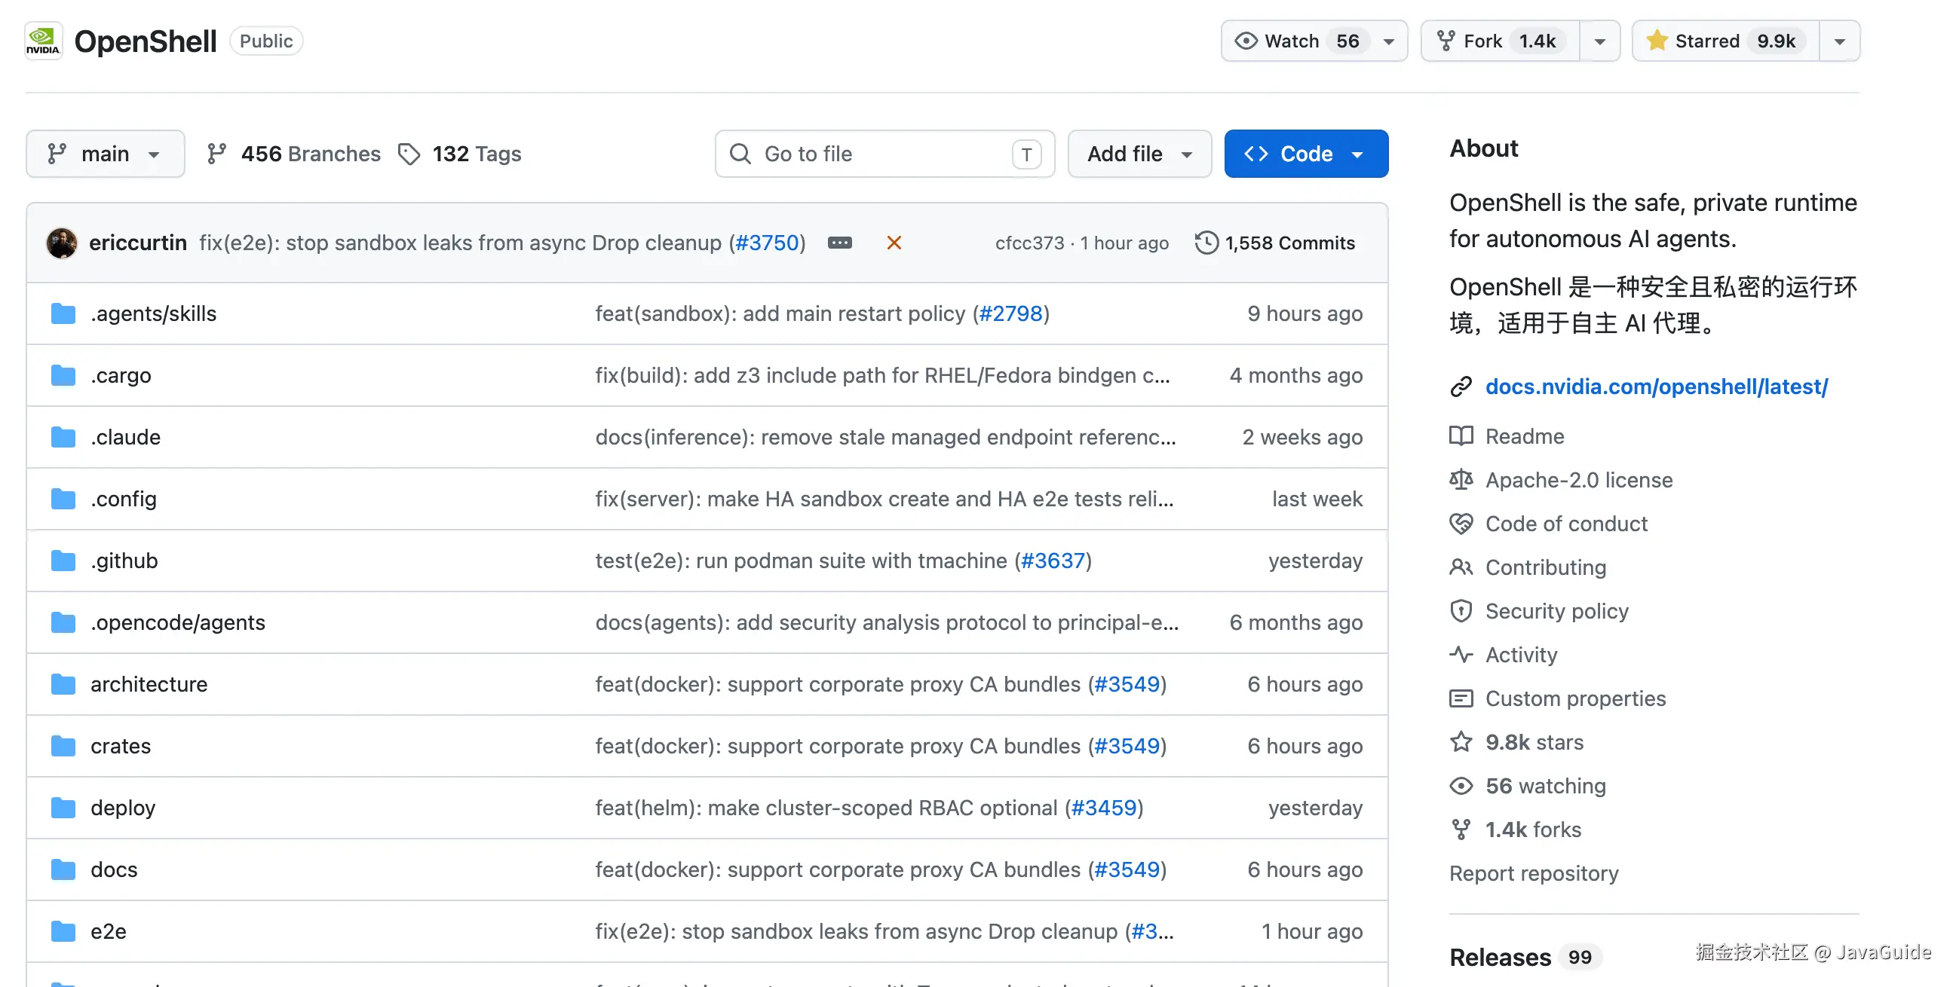Click the .cargo folder icon
This screenshot has height=987, width=1956.
tap(63, 375)
